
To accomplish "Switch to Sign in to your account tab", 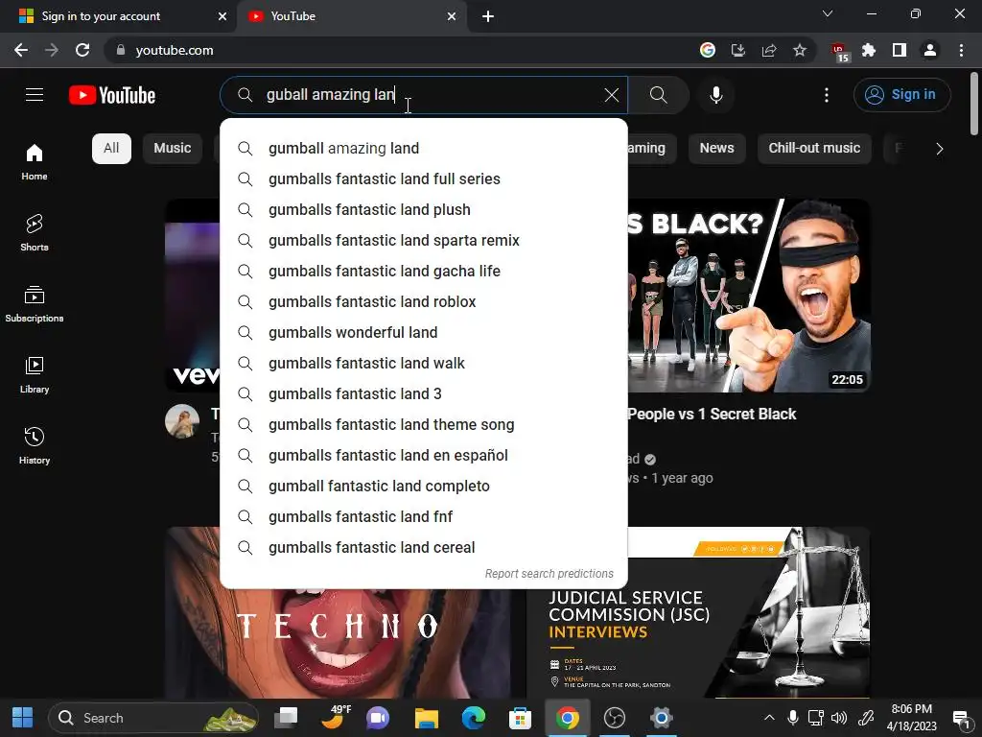I will pyautogui.click(x=117, y=16).
